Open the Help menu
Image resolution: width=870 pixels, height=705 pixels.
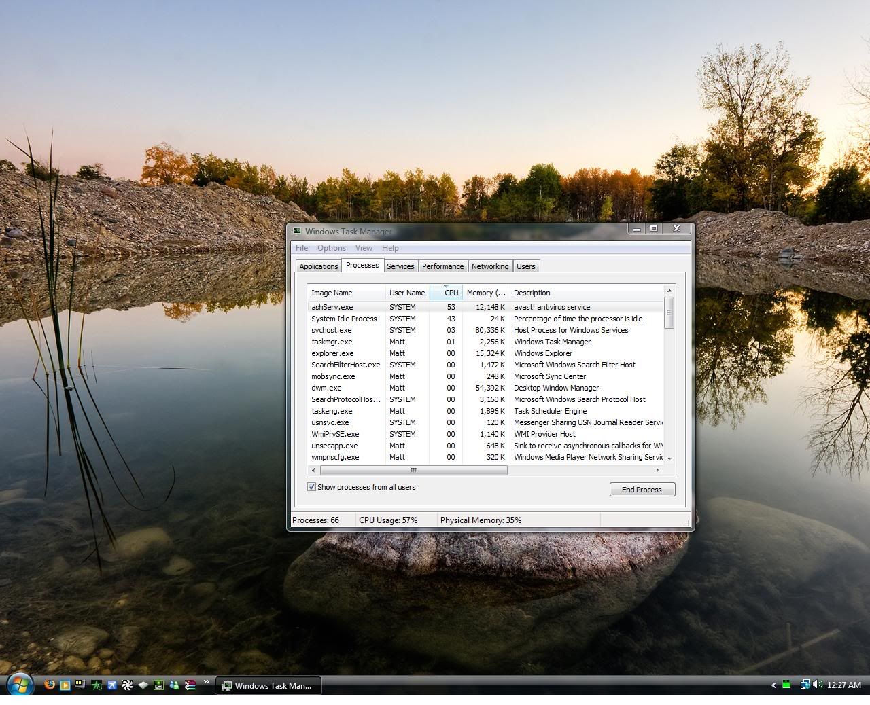pos(390,248)
